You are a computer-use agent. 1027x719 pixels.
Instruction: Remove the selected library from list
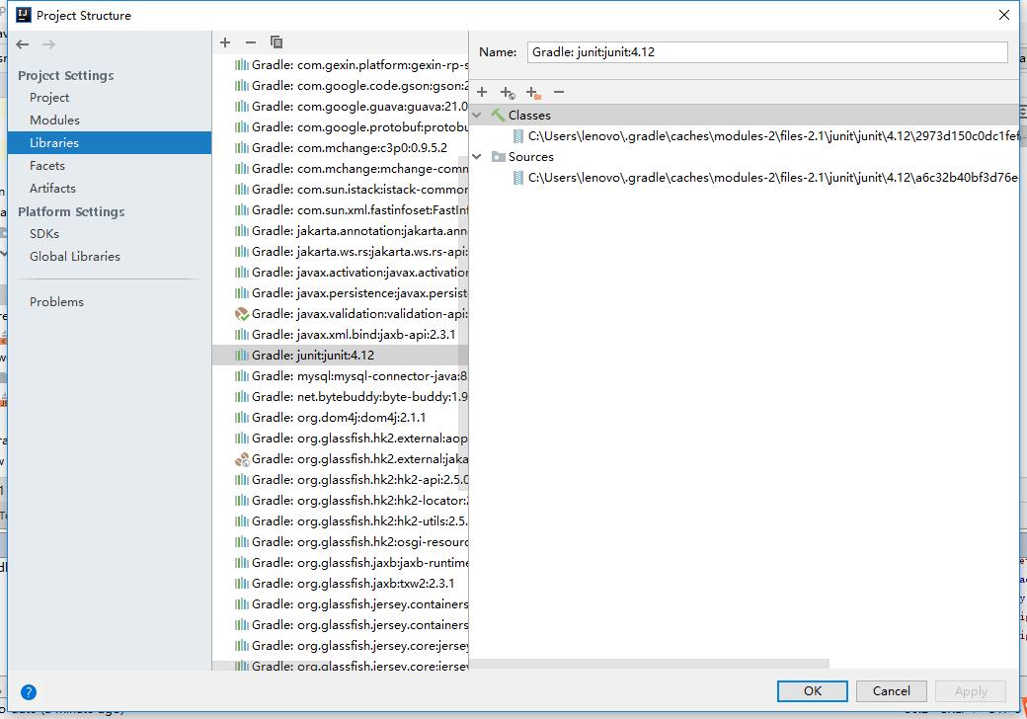point(250,42)
